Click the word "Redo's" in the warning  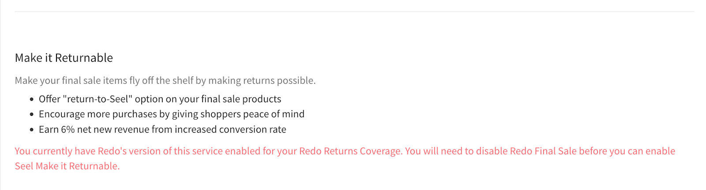point(112,151)
